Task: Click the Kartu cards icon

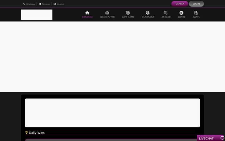Action: coord(196,13)
